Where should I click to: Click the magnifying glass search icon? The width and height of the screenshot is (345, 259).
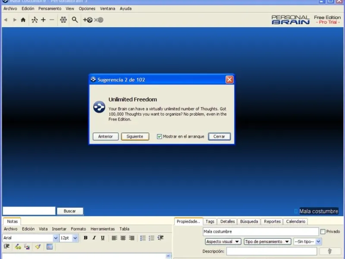coord(75,20)
